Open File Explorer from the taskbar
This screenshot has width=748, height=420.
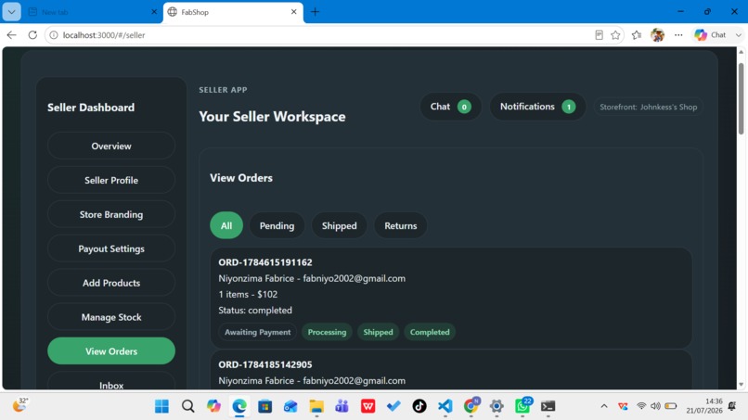click(316, 406)
